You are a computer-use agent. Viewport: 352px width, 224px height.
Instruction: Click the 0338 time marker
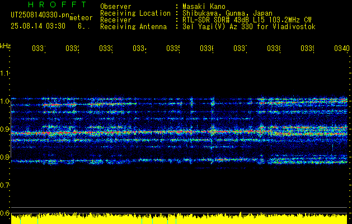tap(274, 48)
